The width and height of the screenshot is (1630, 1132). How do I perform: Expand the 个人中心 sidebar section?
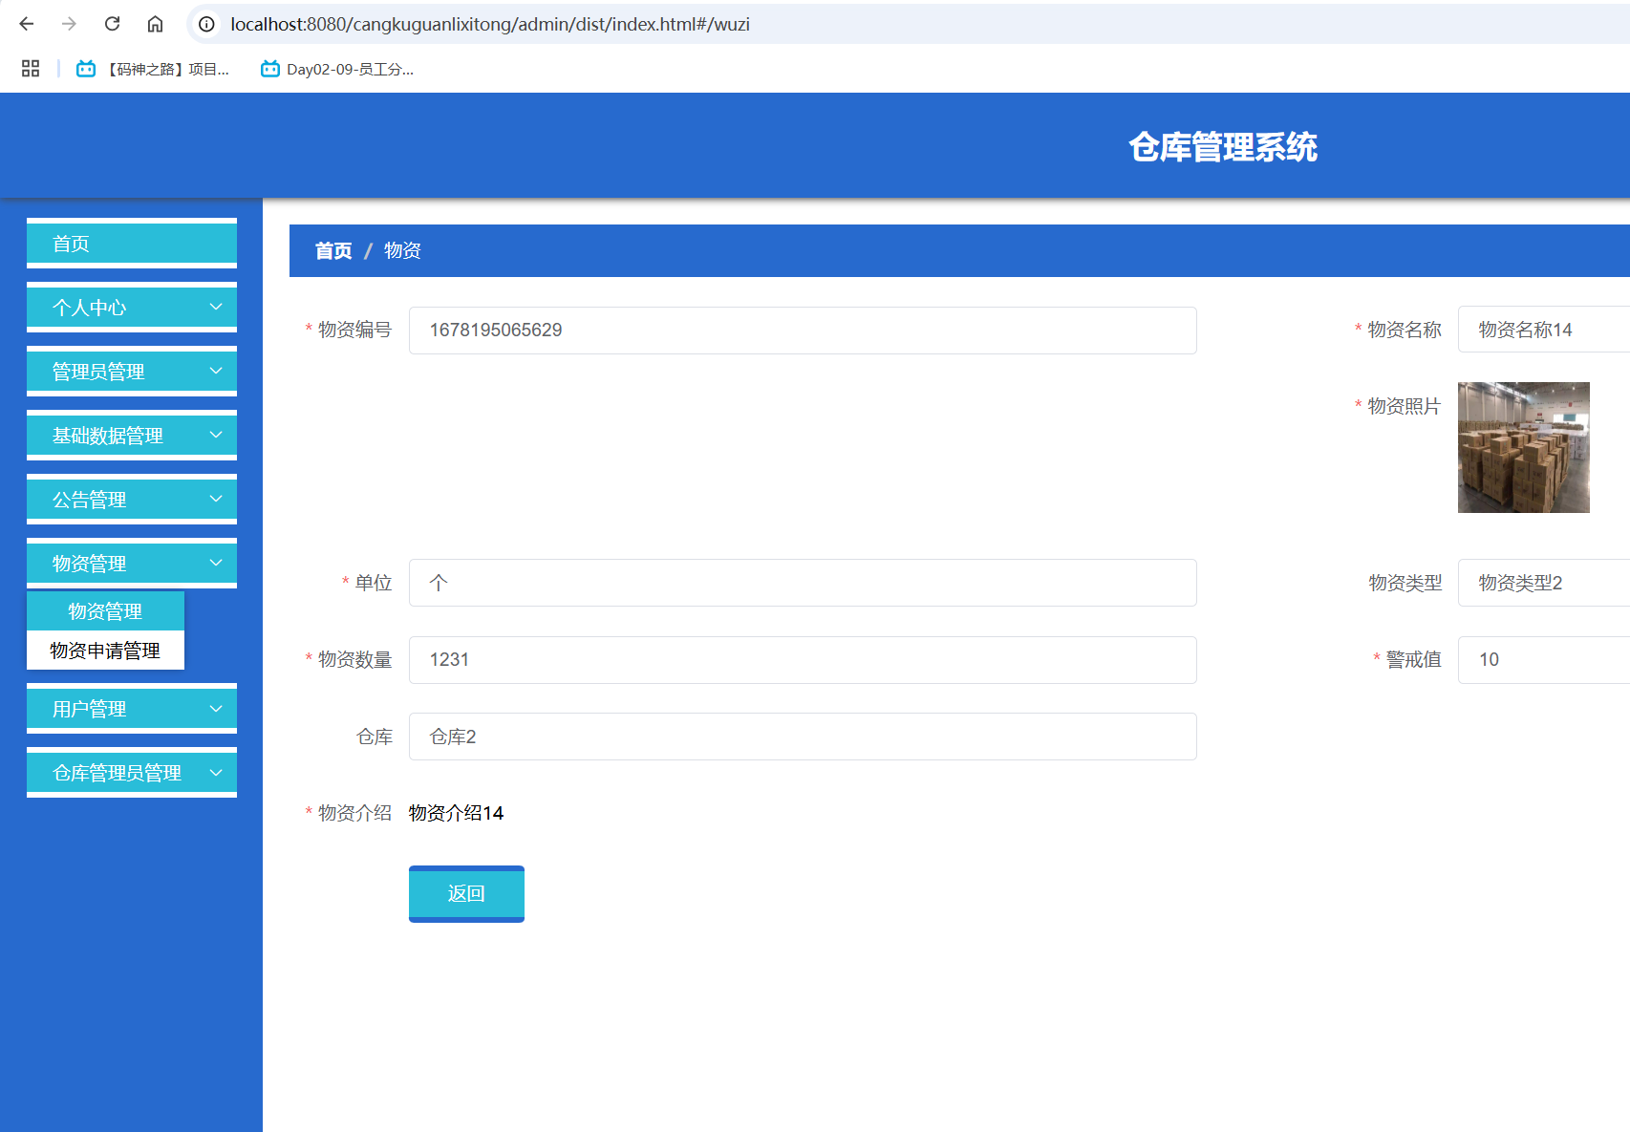(x=131, y=307)
